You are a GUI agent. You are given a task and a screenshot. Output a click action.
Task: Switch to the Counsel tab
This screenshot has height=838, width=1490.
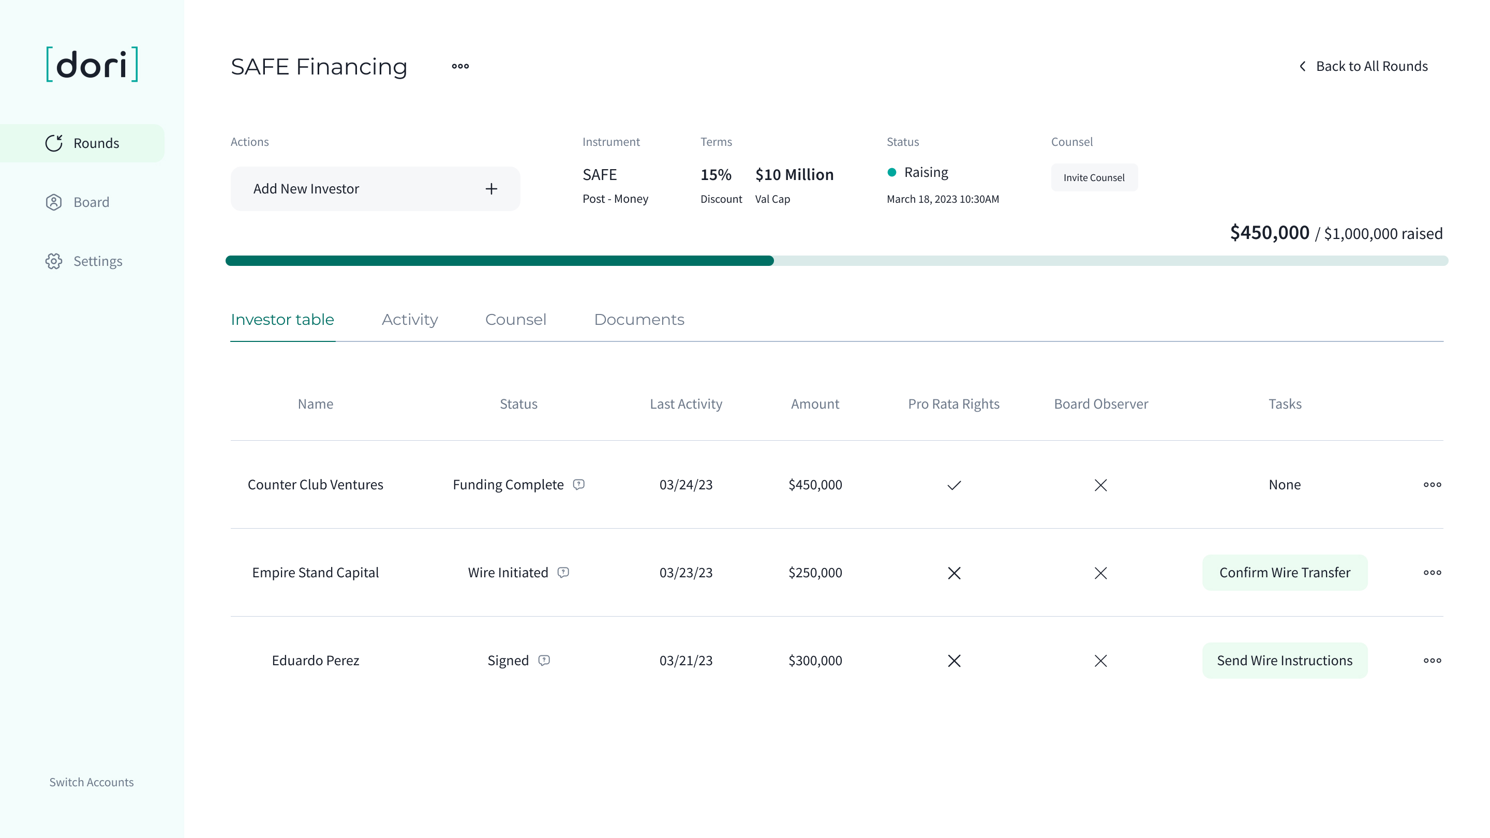515,320
